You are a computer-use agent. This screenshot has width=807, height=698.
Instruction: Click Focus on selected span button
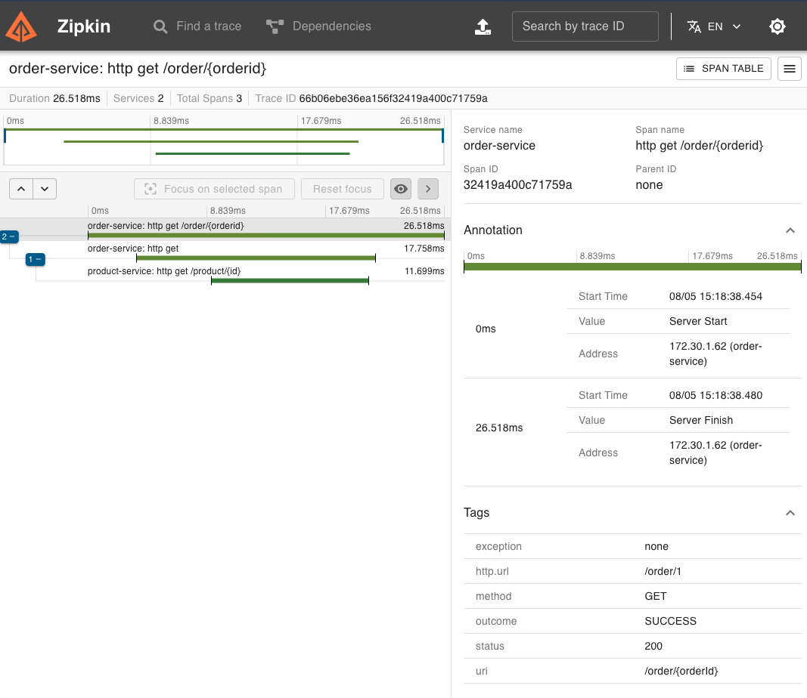(x=214, y=189)
